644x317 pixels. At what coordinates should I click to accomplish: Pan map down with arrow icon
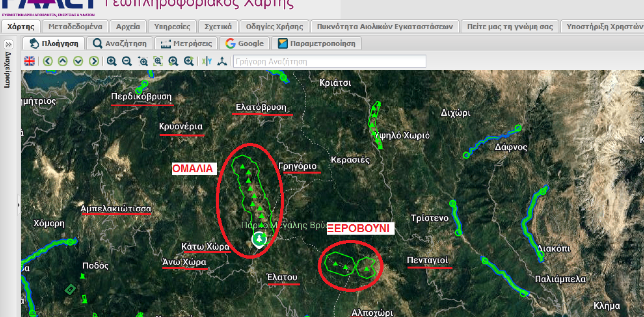(78, 61)
